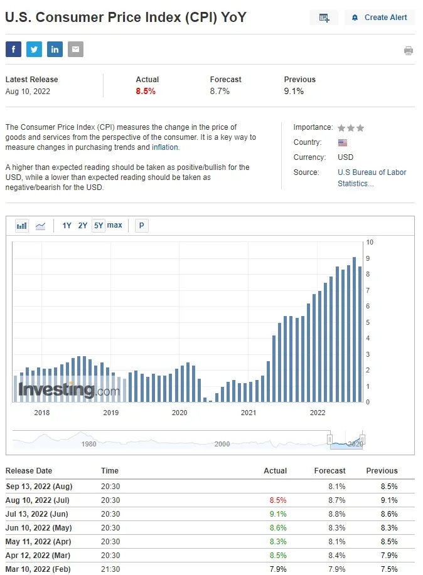Select the 5Y time range
This screenshot has height=575, width=423.
click(99, 226)
